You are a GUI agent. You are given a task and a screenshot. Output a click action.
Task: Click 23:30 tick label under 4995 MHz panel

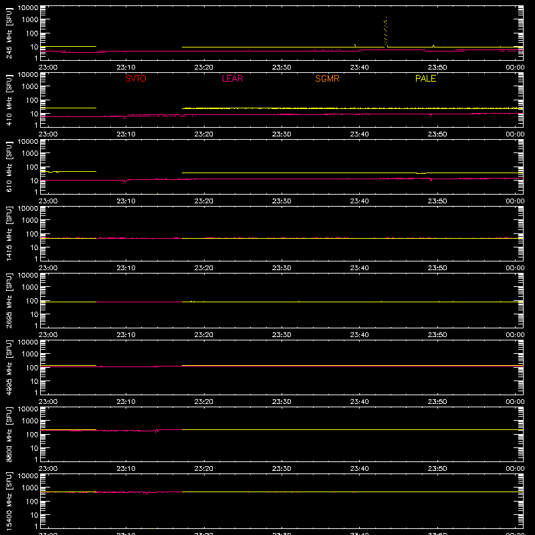[282, 402]
